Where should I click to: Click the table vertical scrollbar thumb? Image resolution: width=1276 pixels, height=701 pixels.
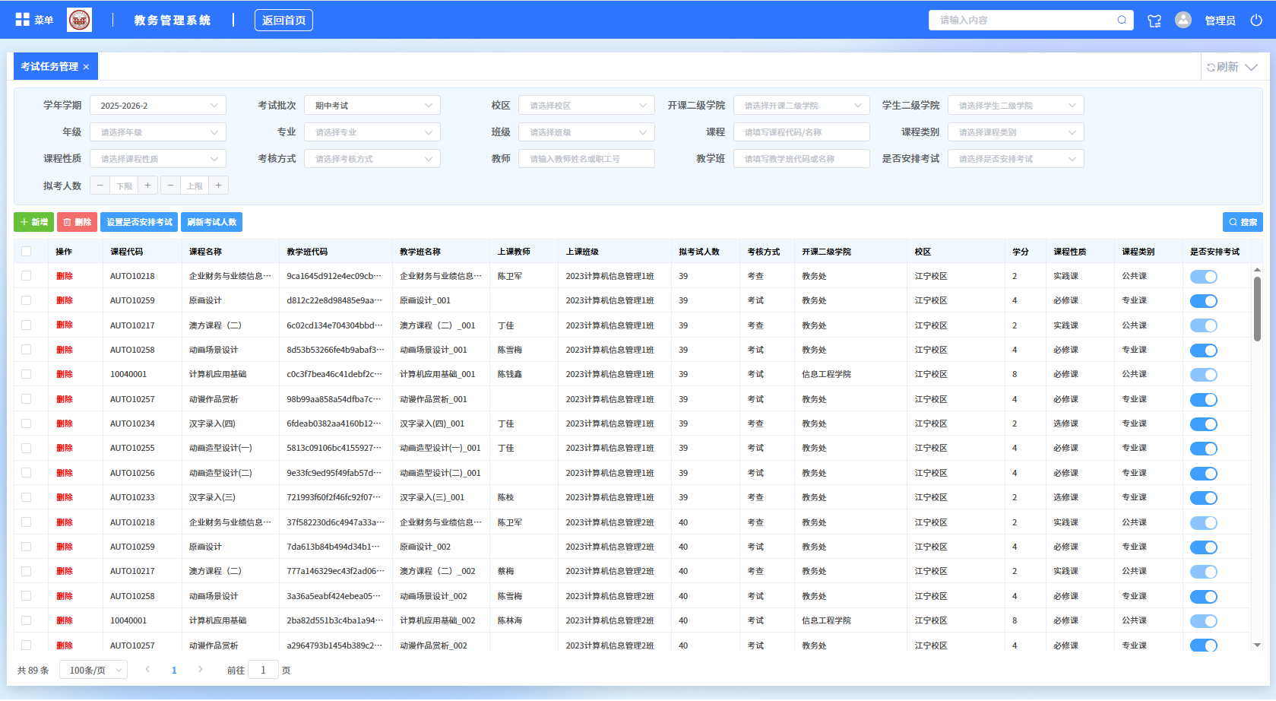[x=1257, y=309]
